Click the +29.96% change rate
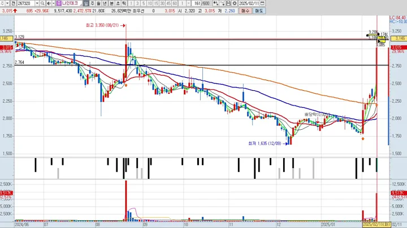407x228 pixels. [x=41, y=11]
